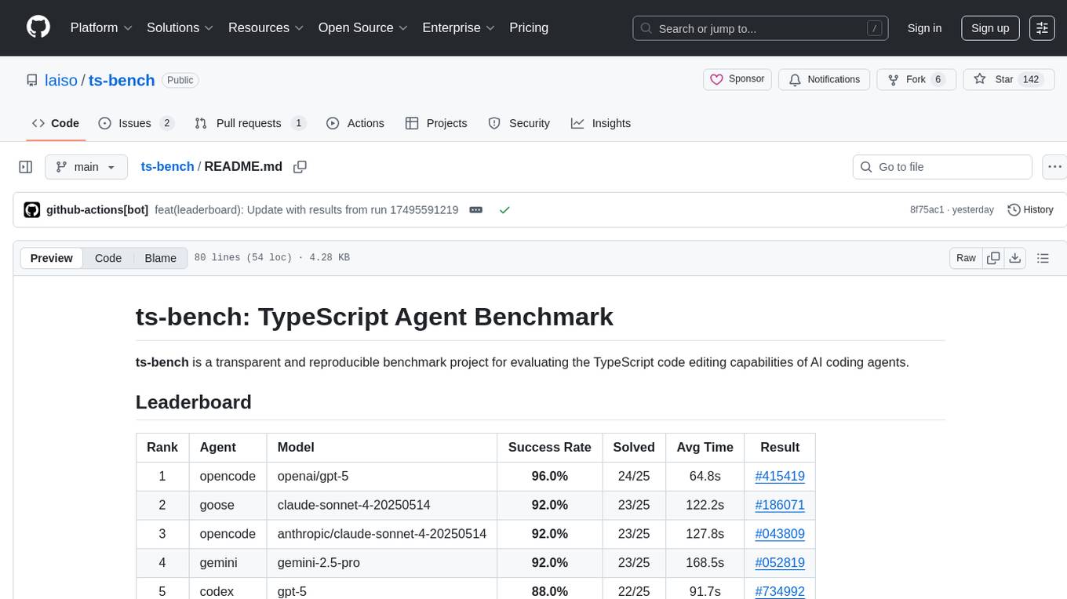The width and height of the screenshot is (1067, 599).
Task: Click the Avg Time column header
Action: click(x=705, y=447)
